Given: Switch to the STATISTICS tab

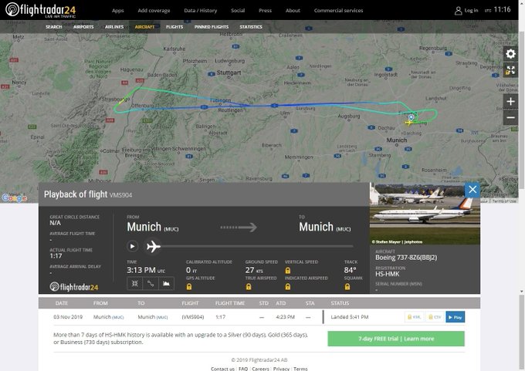Looking at the screenshot, I should pos(251,27).
